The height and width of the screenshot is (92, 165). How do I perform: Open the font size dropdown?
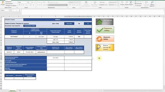pos(31,2)
